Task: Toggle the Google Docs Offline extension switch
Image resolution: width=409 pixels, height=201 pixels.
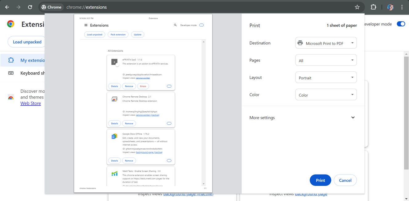Action: click(x=169, y=160)
